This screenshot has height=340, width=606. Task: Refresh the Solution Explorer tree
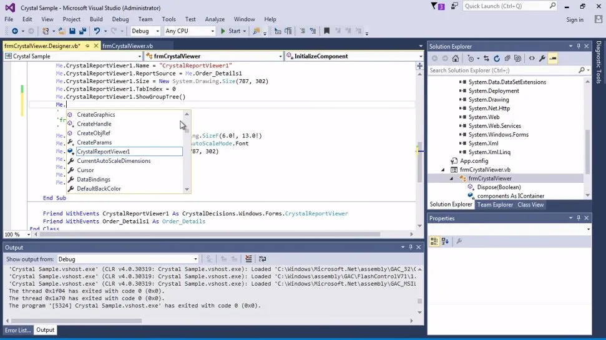coord(497,59)
